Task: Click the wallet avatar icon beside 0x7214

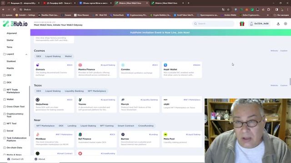Action: (x=251, y=24)
